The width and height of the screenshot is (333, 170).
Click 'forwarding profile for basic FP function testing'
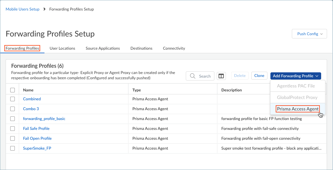coord(262,119)
